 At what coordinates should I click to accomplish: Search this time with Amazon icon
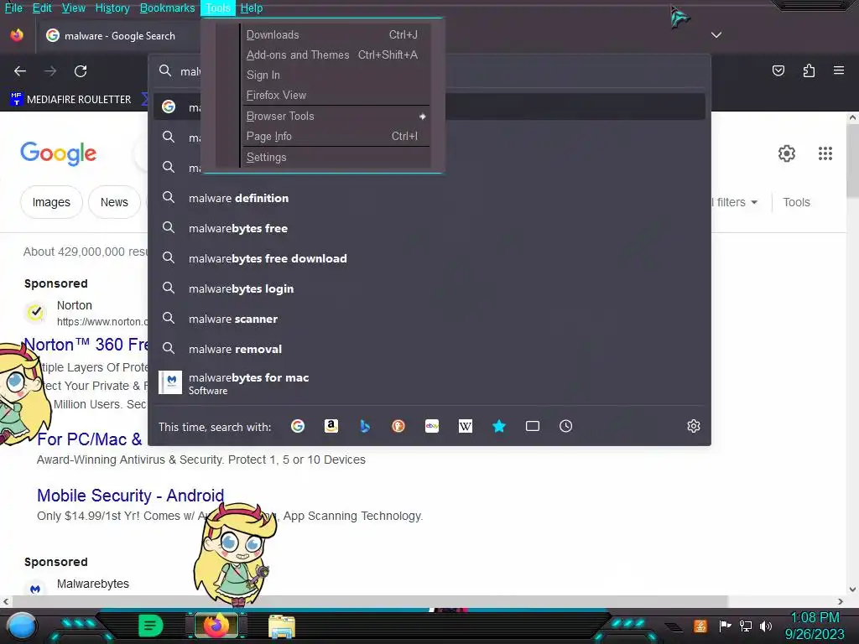click(x=331, y=426)
